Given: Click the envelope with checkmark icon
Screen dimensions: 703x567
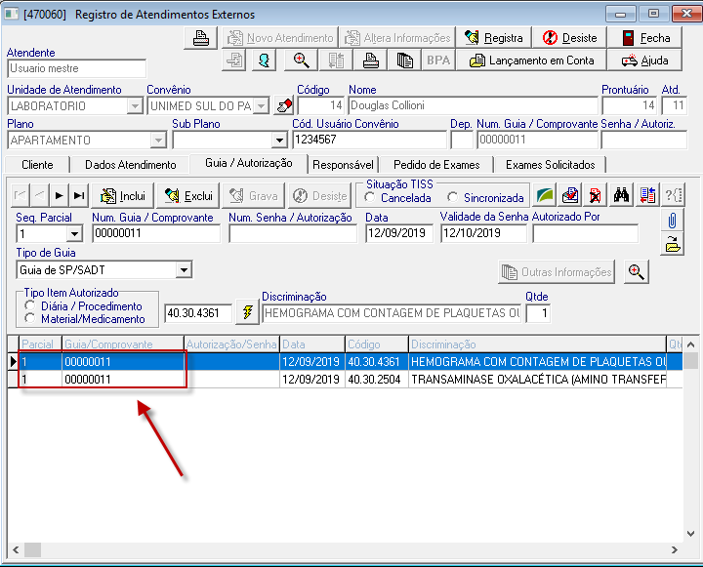Looking at the screenshot, I should pyautogui.click(x=570, y=195).
